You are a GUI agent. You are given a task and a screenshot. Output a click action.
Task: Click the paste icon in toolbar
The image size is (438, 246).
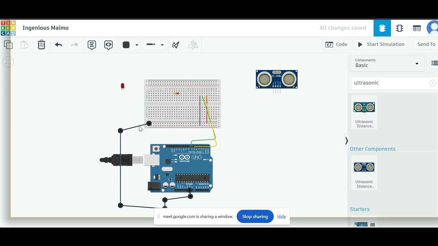pyautogui.click(x=24, y=45)
